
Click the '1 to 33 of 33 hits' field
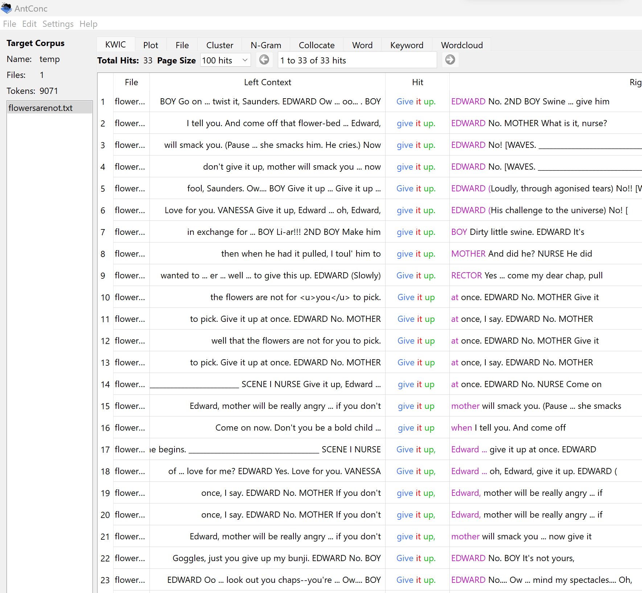point(357,60)
